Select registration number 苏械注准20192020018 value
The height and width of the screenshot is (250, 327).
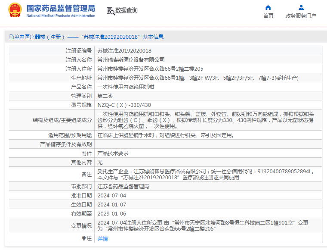(124, 51)
